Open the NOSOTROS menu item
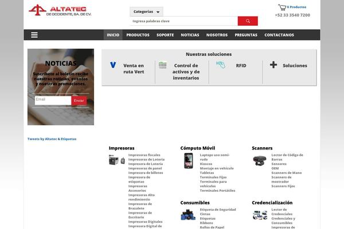 coord(217,35)
